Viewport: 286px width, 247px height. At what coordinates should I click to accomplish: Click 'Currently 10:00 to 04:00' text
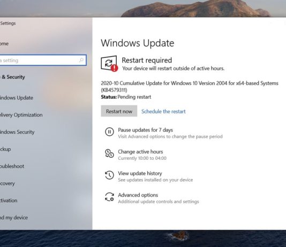[142, 158]
